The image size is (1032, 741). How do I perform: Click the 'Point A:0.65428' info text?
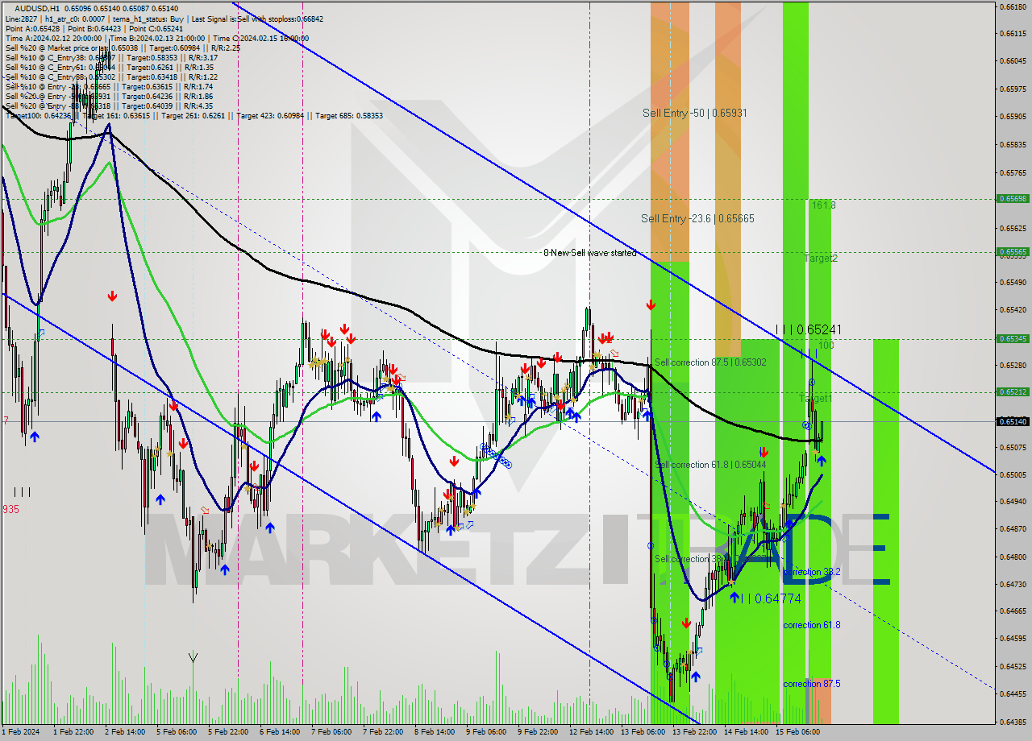click(31, 28)
